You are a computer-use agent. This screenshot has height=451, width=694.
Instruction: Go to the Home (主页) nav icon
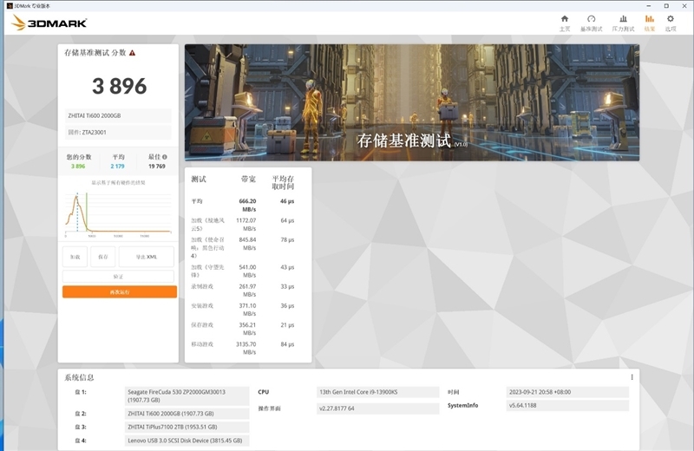565,23
